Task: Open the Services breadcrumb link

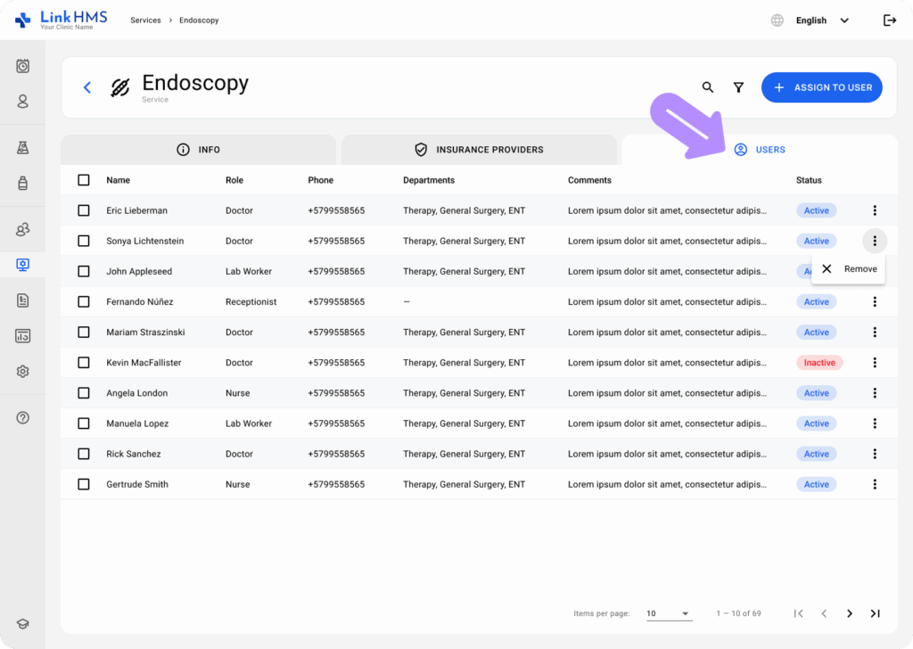Action: tap(145, 20)
